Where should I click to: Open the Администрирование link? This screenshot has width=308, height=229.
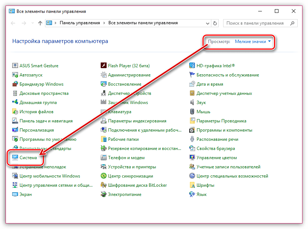click(129, 75)
